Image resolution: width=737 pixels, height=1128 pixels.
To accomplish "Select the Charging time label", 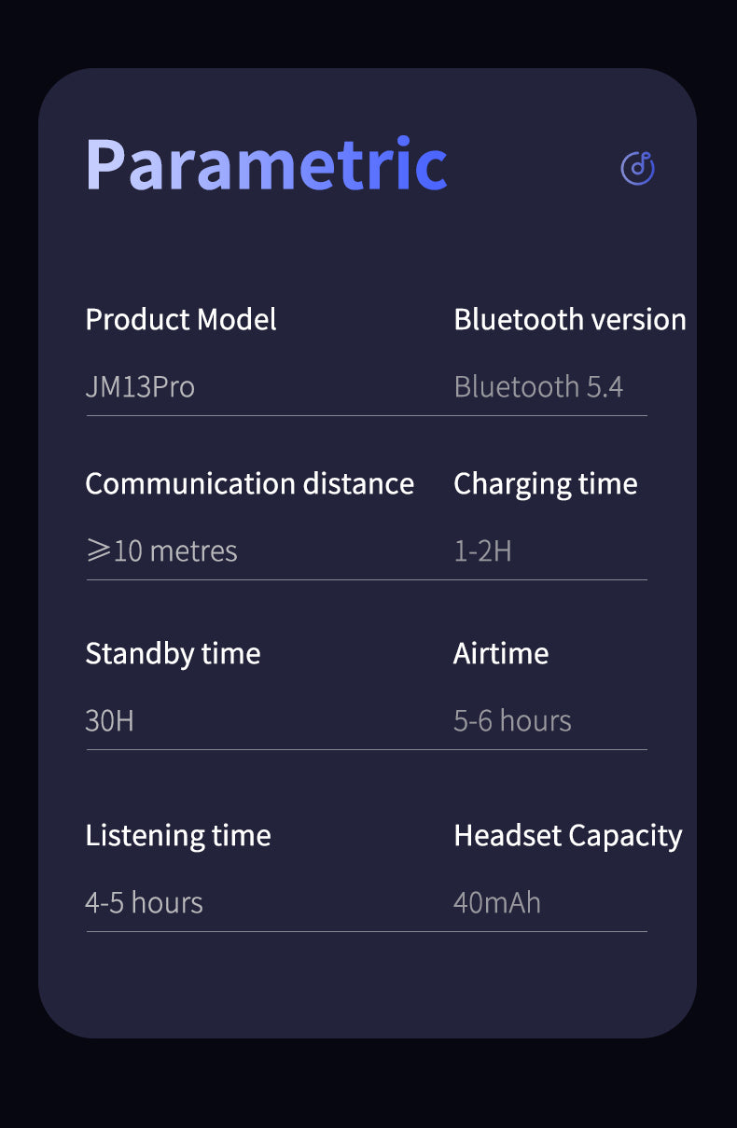I will pos(545,484).
